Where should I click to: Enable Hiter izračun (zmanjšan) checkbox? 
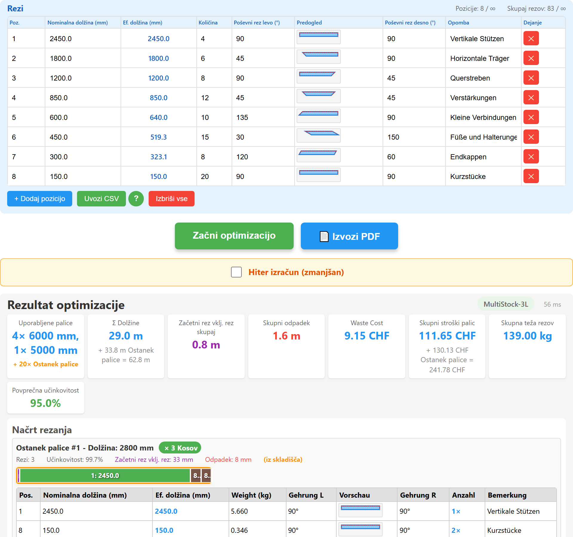point(236,272)
